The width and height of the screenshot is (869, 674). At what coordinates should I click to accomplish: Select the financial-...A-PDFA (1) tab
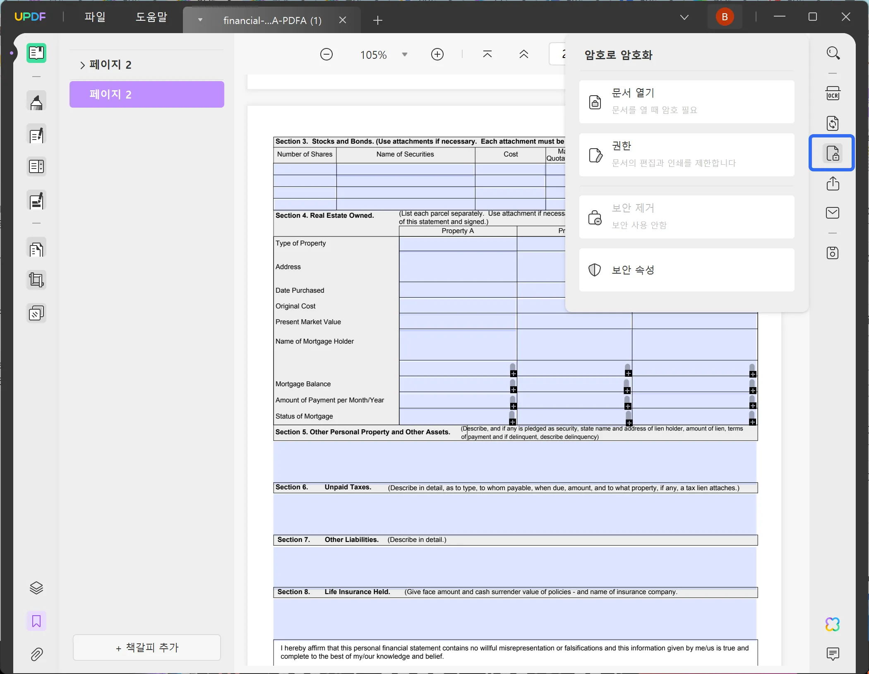tap(272, 20)
